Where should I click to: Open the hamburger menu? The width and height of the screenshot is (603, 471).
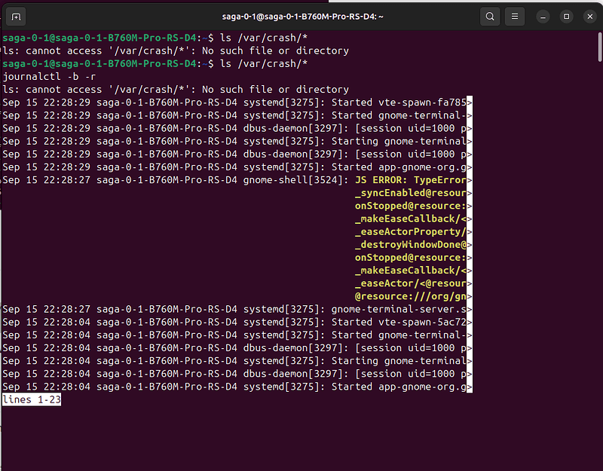click(x=515, y=16)
